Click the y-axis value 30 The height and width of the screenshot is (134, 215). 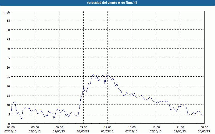(8, 68)
